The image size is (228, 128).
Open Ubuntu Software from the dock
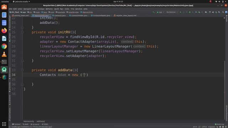(x=4, y=7)
